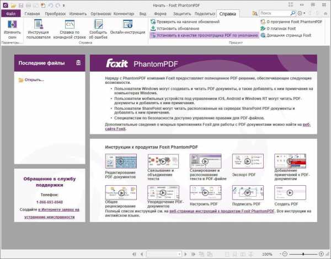Image resolution: width=331 pixels, height=259 pixels.
Task: Switch to the Форма tab
Action: click(x=160, y=14)
